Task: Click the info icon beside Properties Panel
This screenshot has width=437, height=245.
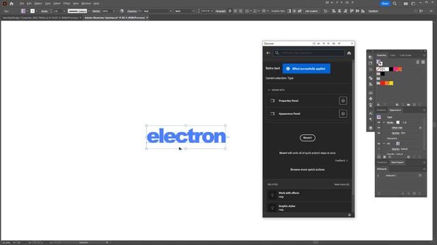Action: (343, 101)
